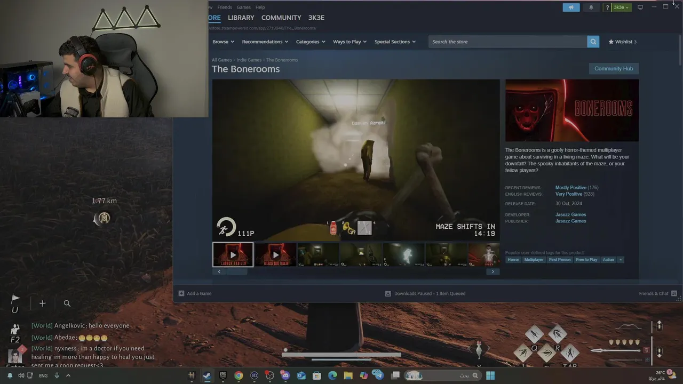Open the Mostly Positive recent reviews link
Image resolution: width=683 pixels, height=384 pixels.
(x=570, y=188)
